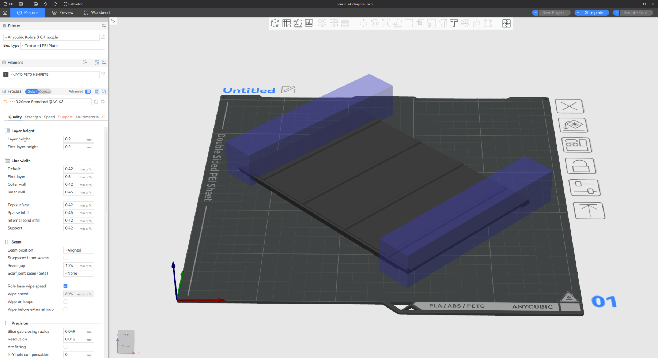Enable Staggered inner seams checkbox
Viewport: 658px width, 358px height.
pyautogui.click(x=65, y=258)
